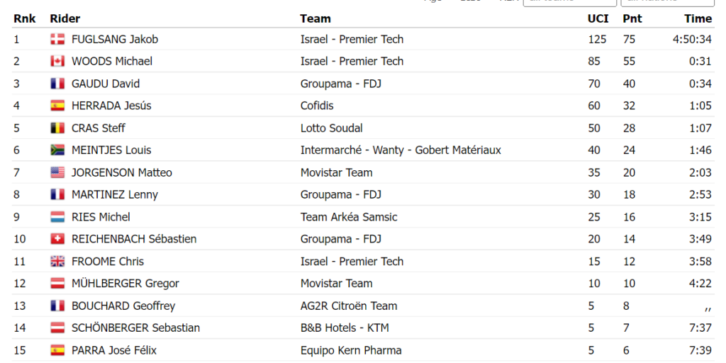This screenshot has height=363, width=726.
Task: Open the teams filter dropdown
Action: (569, 3)
